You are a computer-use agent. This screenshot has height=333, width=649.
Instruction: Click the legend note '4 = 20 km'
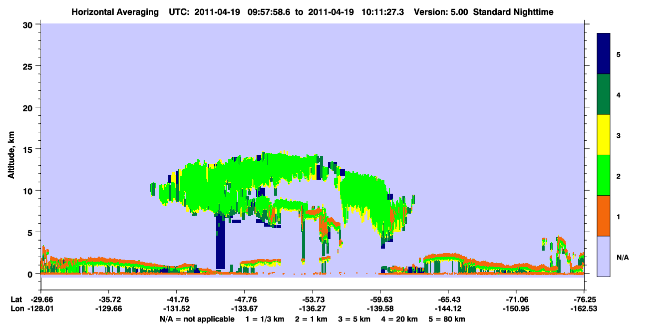pyautogui.click(x=400, y=319)
